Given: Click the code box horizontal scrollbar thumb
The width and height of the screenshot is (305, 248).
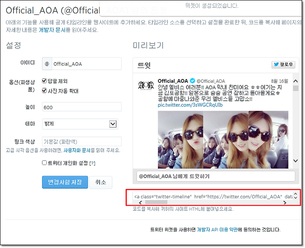Looking at the screenshot, I should point(156,203).
